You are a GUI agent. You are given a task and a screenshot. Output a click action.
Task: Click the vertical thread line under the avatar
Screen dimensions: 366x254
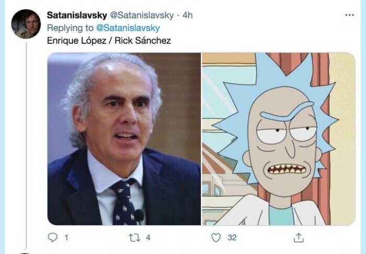[26, 146]
